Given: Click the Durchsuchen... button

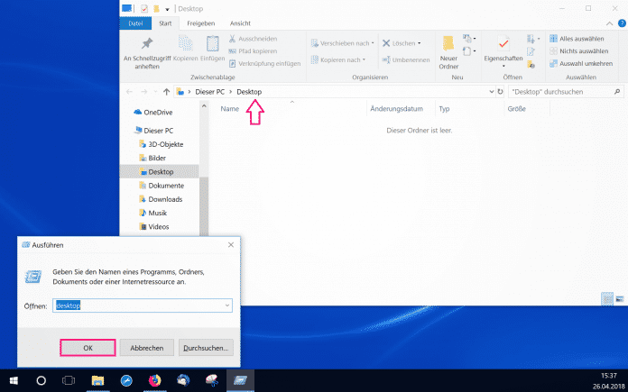Looking at the screenshot, I should [x=207, y=347].
